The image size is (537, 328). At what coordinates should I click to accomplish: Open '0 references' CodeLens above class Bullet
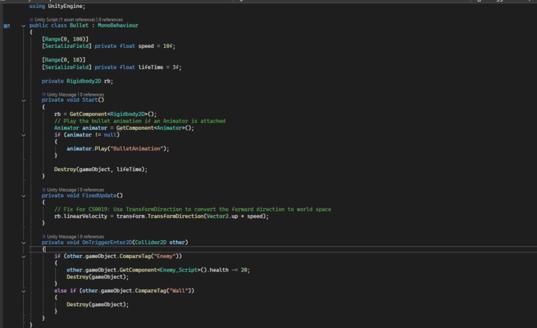[x=111, y=20]
